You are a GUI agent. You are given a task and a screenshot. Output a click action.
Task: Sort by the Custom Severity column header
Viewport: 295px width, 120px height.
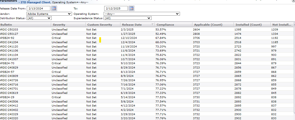click(x=103, y=25)
